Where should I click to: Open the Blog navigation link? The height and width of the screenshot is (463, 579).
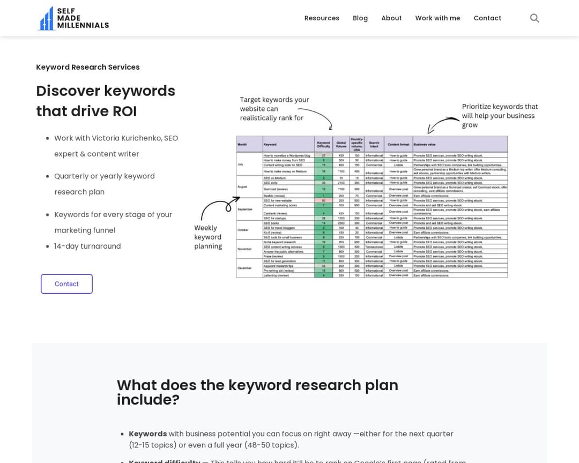[360, 18]
